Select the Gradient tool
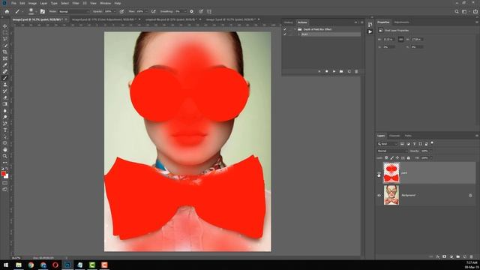 pyautogui.click(x=5, y=104)
